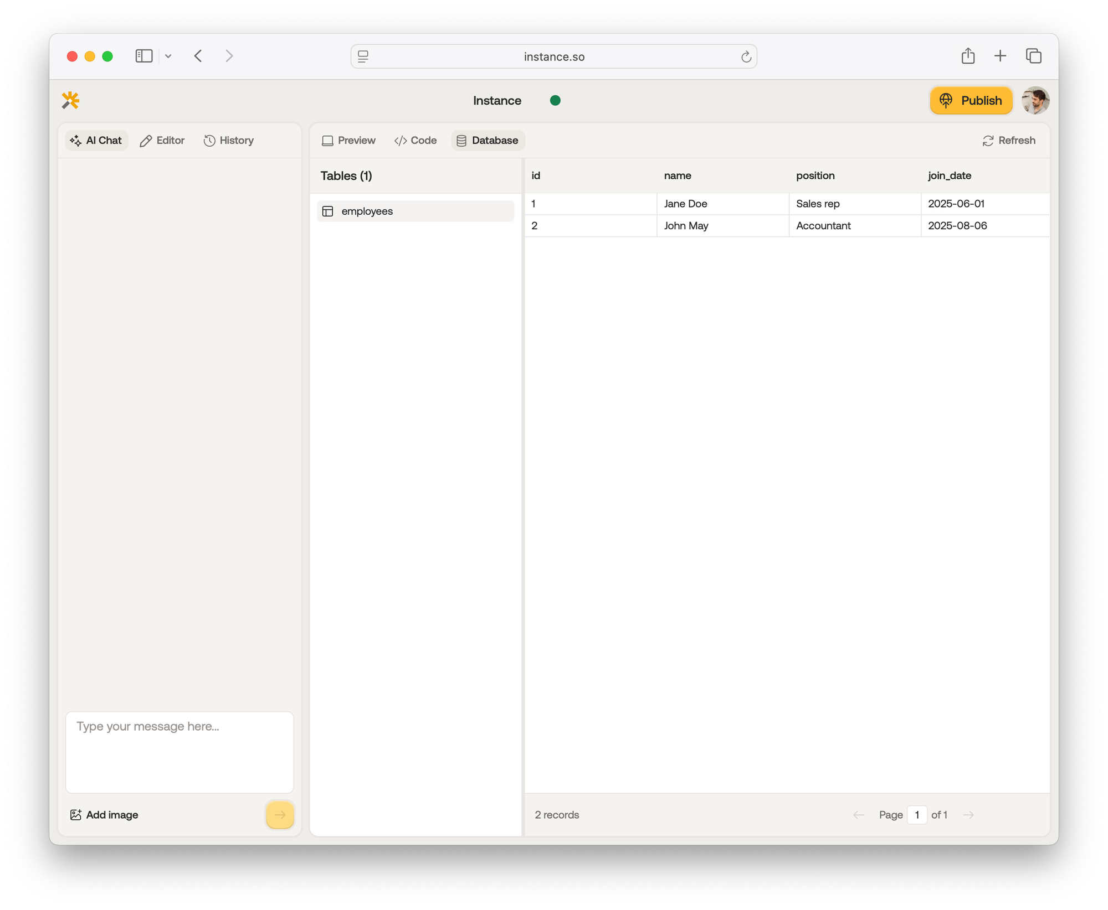Focus the chat message input field
The width and height of the screenshot is (1108, 910).
click(x=179, y=751)
